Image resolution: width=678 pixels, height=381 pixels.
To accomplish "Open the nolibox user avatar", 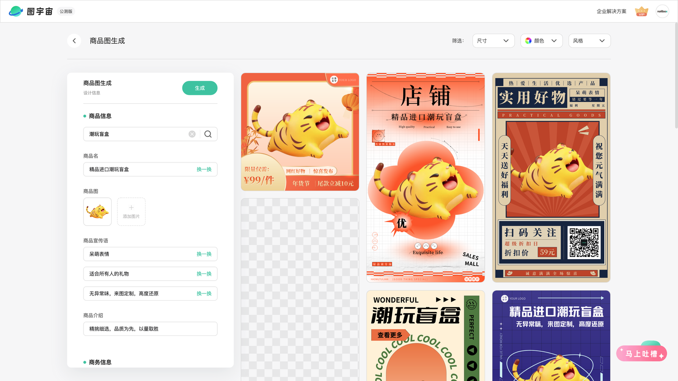I will click(662, 11).
